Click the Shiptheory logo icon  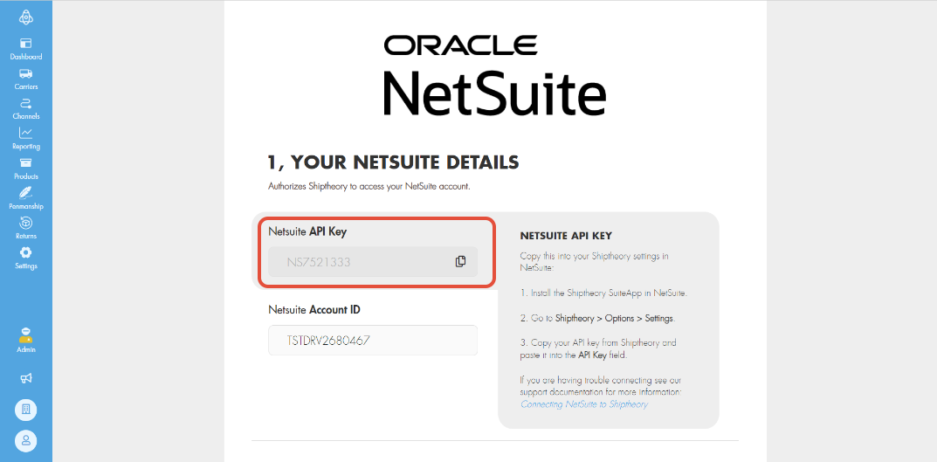click(x=26, y=17)
